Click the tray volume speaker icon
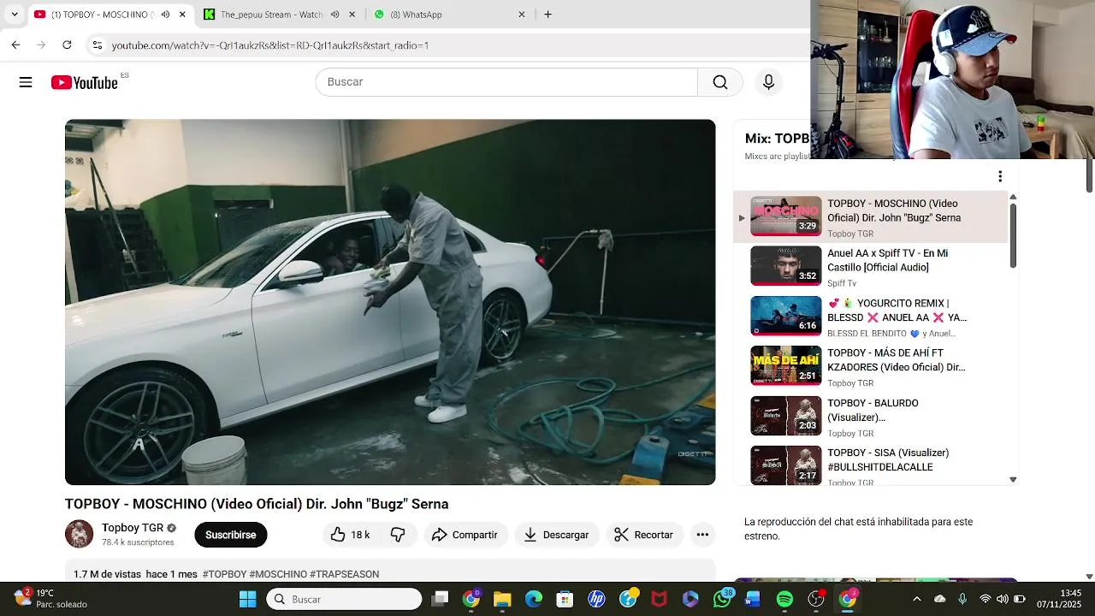This screenshot has height=616, width=1095. [1002, 599]
